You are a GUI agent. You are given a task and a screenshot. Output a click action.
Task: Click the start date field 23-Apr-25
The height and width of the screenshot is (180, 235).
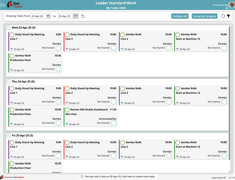38,16
